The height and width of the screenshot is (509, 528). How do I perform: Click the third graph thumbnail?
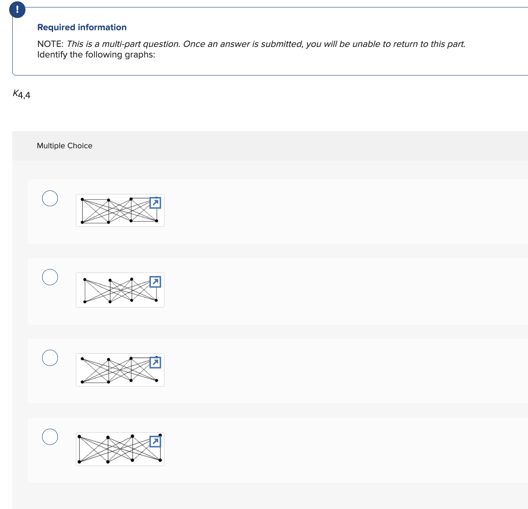tap(114, 370)
